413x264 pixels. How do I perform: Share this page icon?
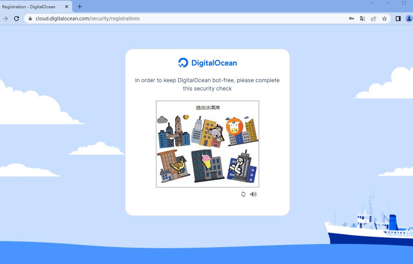[373, 19]
